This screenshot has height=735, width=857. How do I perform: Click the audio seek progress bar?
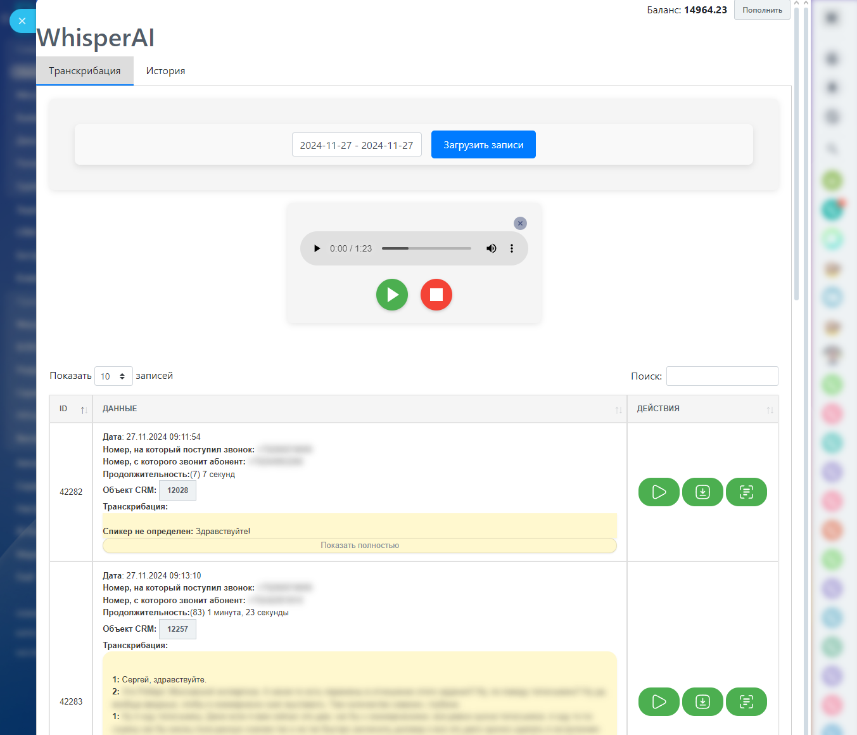coord(426,248)
